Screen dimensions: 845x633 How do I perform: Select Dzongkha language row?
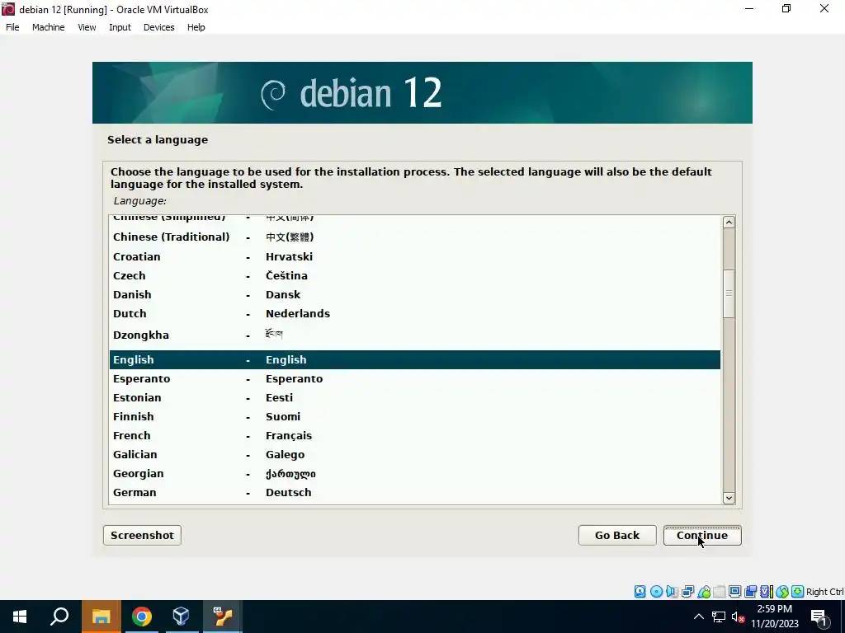click(414, 335)
